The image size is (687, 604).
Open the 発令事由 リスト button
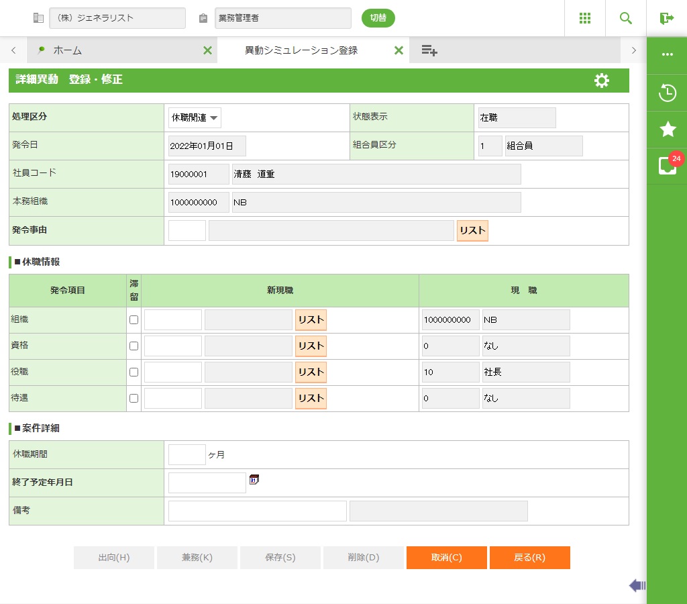[472, 230]
